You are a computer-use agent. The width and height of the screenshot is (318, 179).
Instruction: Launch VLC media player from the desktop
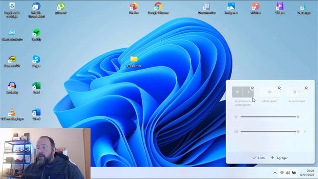point(12,114)
